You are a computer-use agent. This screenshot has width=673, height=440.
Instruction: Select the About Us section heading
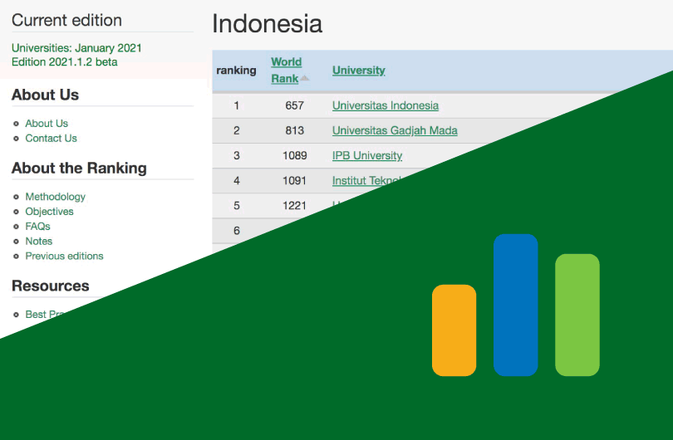[x=45, y=95]
